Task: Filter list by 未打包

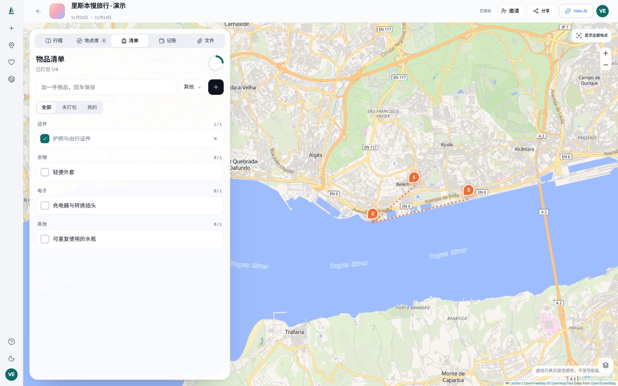Action: point(69,107)
